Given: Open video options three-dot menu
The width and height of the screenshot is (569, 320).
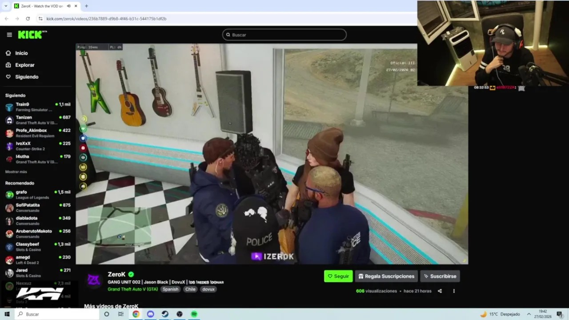Looking at the screenshot, I should (x=454, y=291).
